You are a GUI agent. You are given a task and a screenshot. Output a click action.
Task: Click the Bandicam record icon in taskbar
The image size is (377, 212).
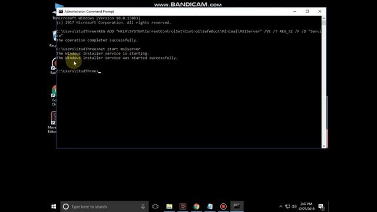pyautogui.click(x=223, y=207)
